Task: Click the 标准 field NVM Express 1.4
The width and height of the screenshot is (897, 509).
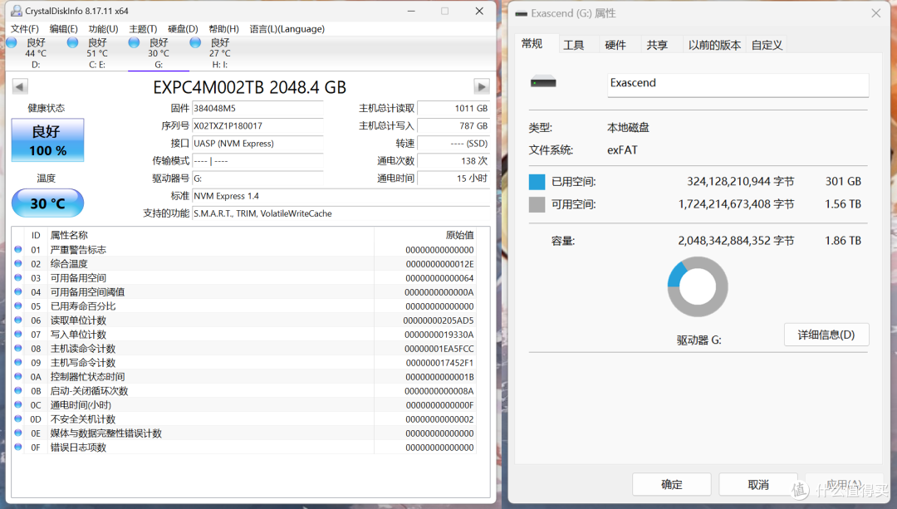Action: click(x=341, y=196)
